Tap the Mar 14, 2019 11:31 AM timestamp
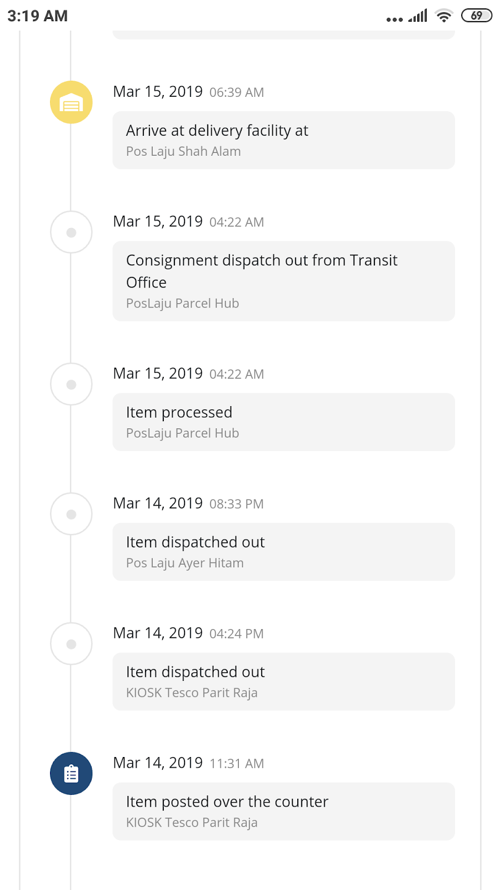 188,763
